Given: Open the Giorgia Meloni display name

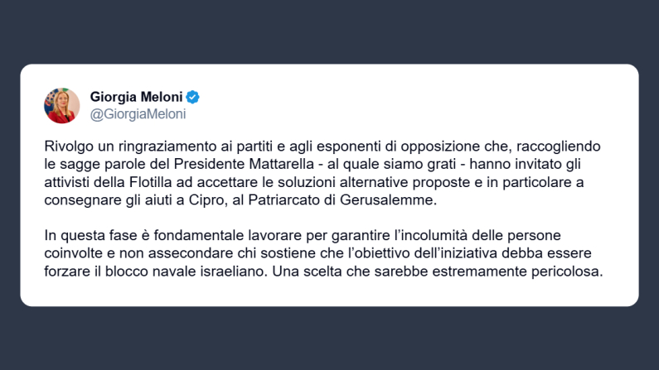Looking at the screenshot, I should coord(136,97).
